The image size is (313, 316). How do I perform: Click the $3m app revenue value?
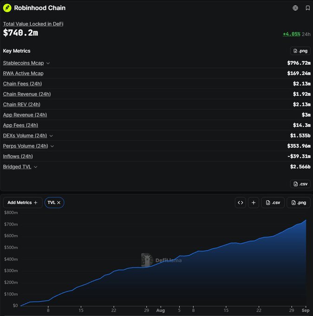point(306,115)
